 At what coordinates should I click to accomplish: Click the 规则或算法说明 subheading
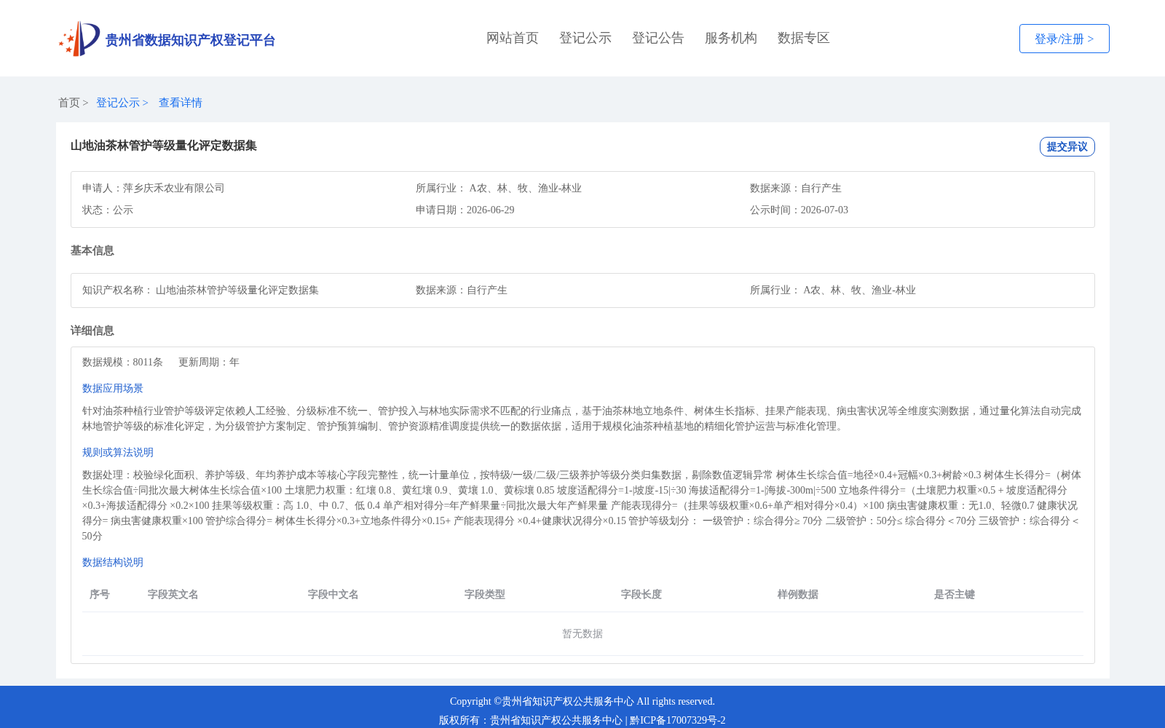coord(118,452)
